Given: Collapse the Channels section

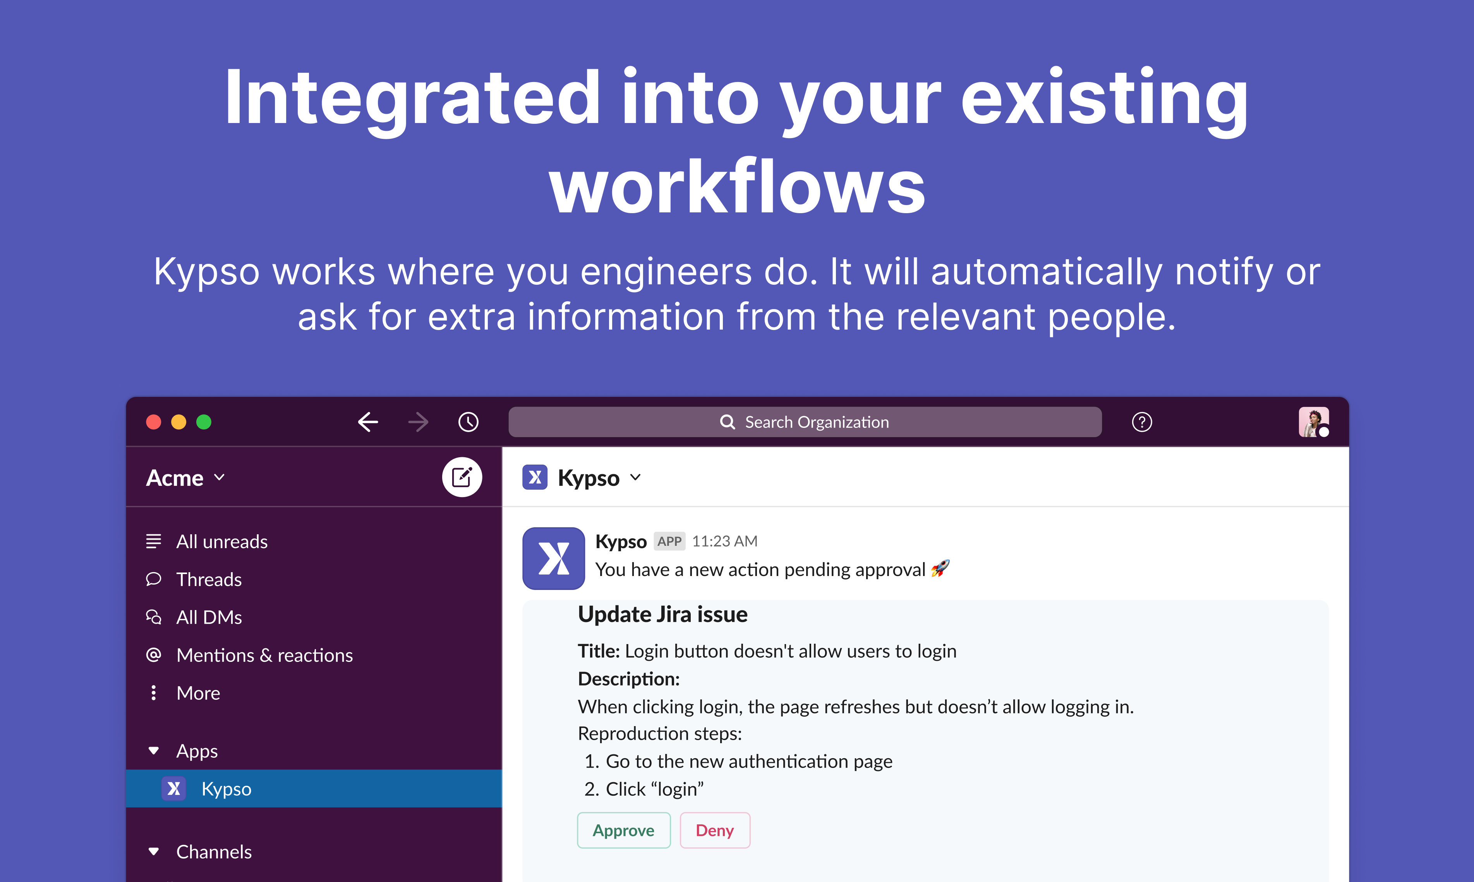Looking at the screenshot, I should pos(153,852).
